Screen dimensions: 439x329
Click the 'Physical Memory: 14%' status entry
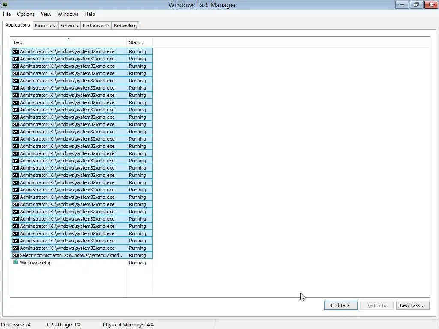[129, 325]
